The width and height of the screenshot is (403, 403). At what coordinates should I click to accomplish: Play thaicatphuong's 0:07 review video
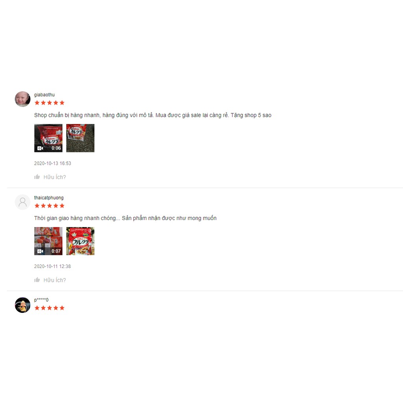click(x=48, y=241)
